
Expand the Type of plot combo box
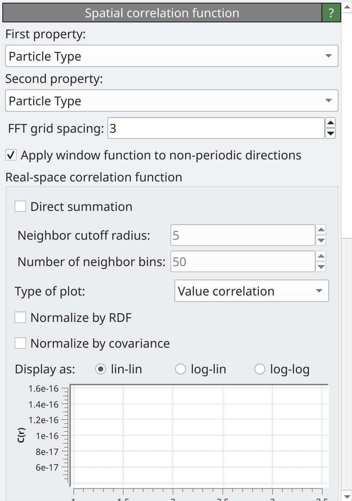coord(251,291)
